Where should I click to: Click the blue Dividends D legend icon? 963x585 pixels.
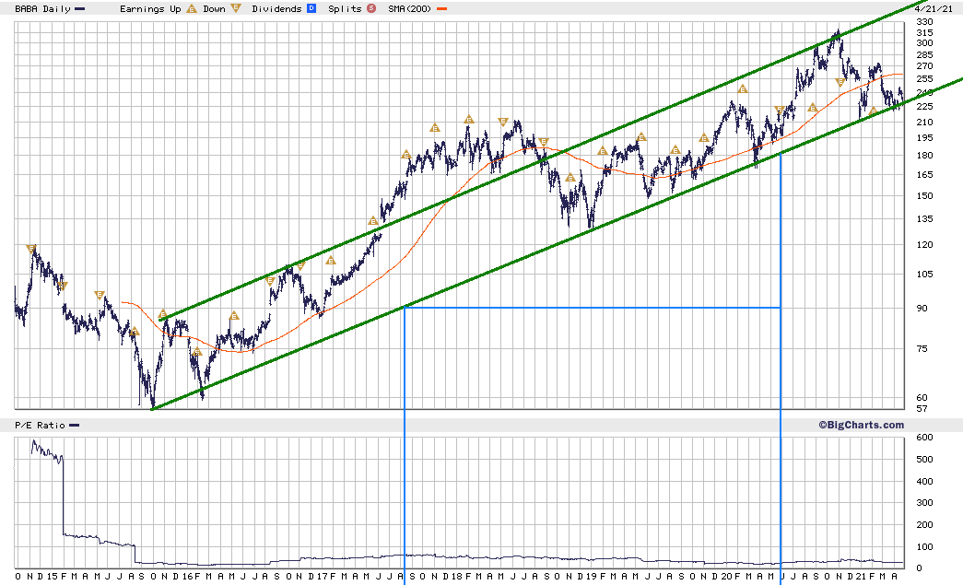311,8
